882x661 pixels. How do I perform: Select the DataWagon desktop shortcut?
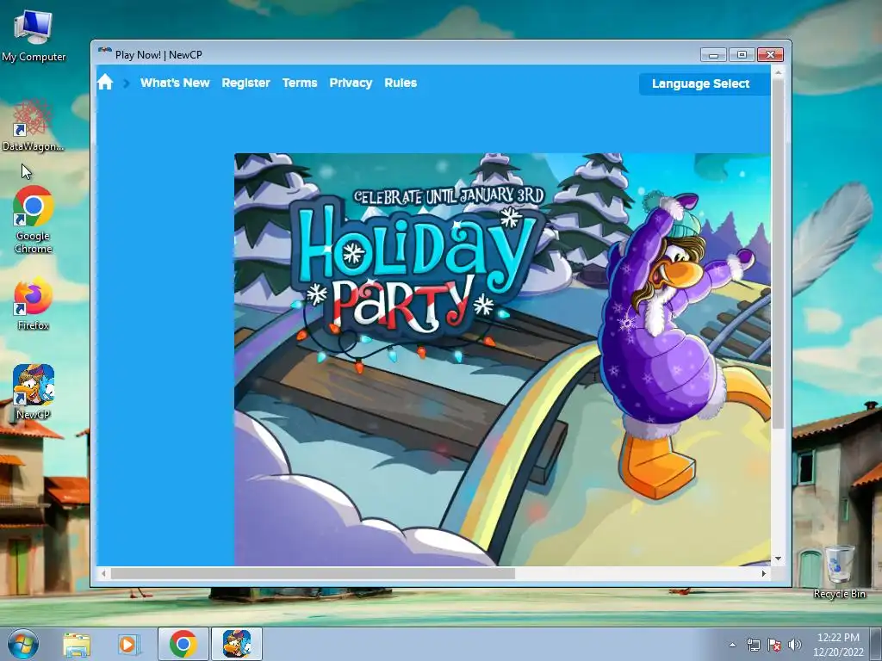pos(33,126)
